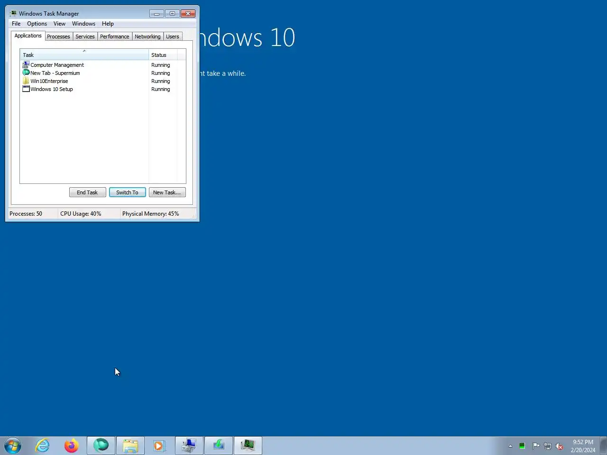This screenshot has width=607, height=455.
Task: Select the "Win10Enterprise" task row
Action: point(102,81)
